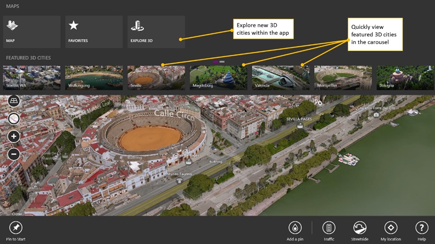Click the purple carousel page indicator
The height and width of the screenshot is (244, 435).
(216, 62)
